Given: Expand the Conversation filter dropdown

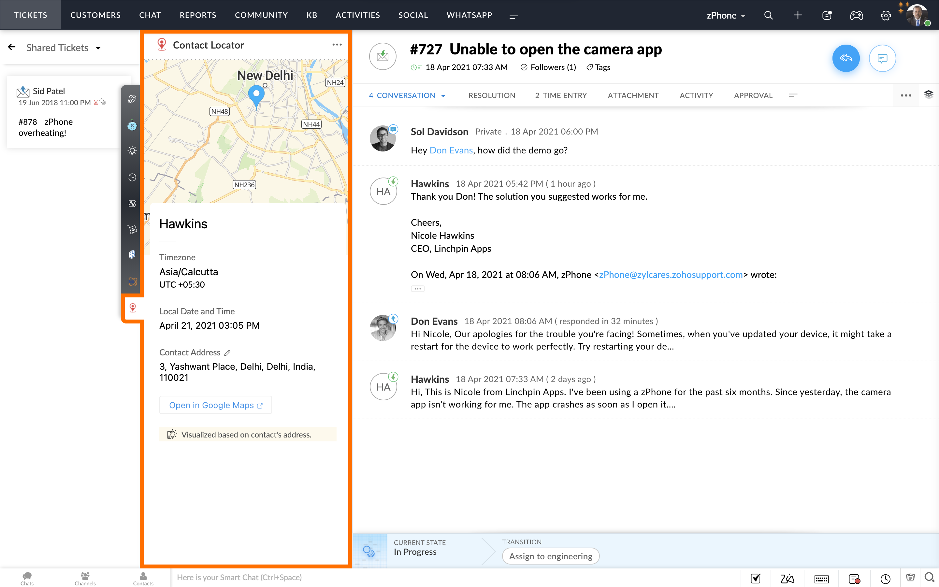Looking at the screenshot, I should tap(443, 96).
